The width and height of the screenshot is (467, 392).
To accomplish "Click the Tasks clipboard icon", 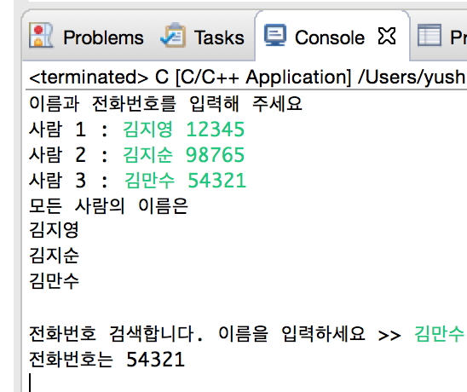I will (x=173, y=36).
